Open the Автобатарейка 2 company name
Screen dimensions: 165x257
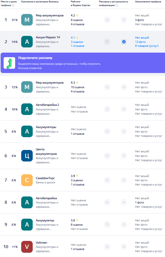coord(47,105)
